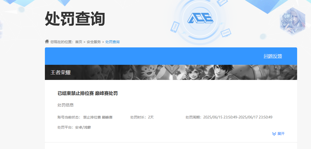This screenshot has width=311, height=149.
Task: Click the double-chevron icon beside 展开
Action: [x=273, y=134]
